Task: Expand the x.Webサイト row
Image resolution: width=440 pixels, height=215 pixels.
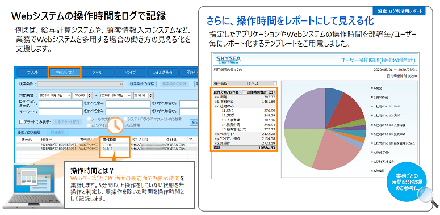Action: pos(215,134)
